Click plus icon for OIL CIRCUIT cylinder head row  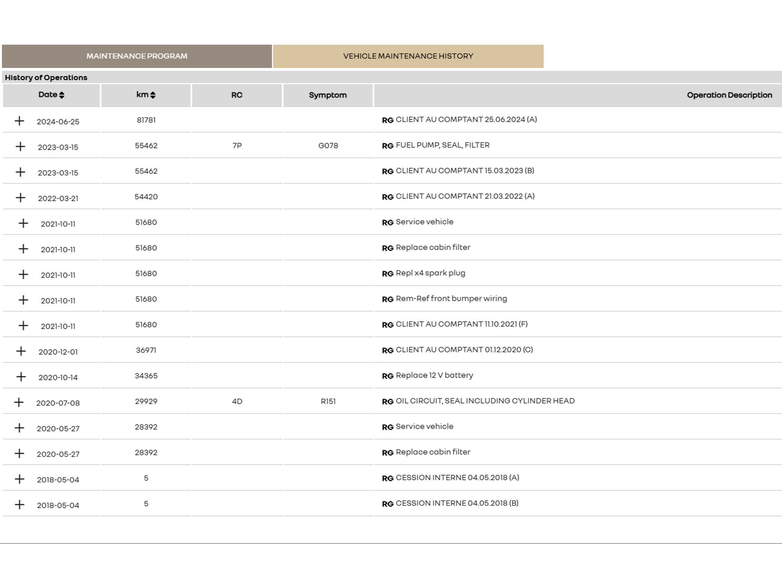(x=19, y=402)
